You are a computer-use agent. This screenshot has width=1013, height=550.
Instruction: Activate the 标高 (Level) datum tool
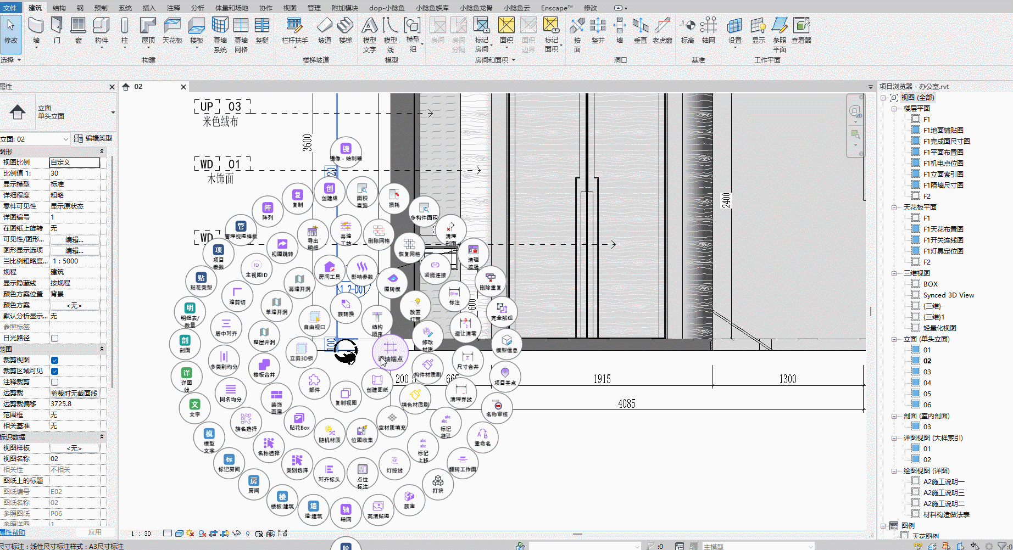click(687, 30)
